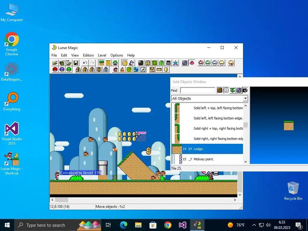Click the black Bullet Bill block icon
308x231 pixels.
pyautogui.click(x=141, y=63)
